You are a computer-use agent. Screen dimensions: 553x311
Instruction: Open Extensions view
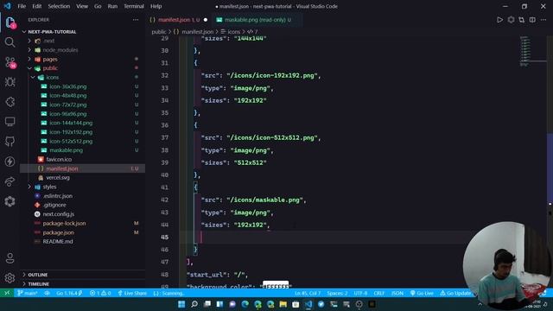(x=10, y=102)
